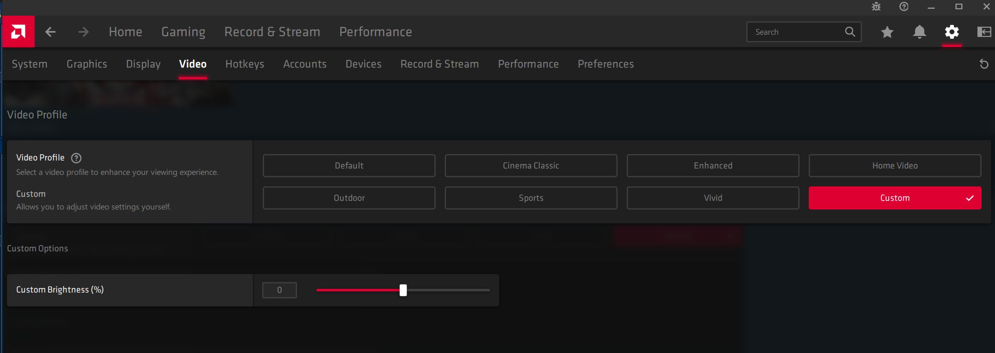Viewport: 995px width, 353px height.
Task: Select the Cinema Classic video profile
Action: click(531, 166)
